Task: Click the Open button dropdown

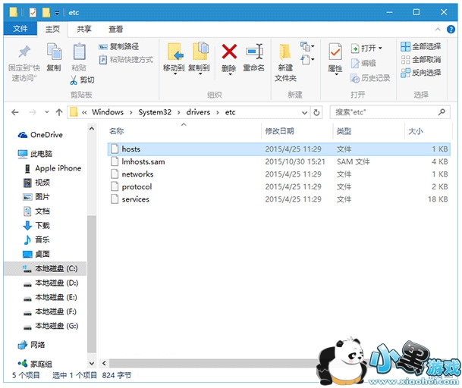Action: (x=366, y=48)
